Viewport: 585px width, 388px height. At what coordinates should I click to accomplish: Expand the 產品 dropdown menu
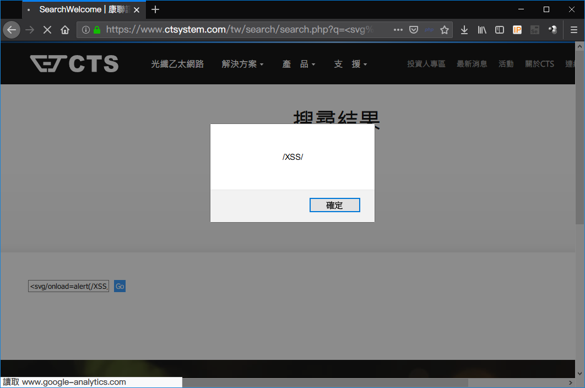point(299,64)
